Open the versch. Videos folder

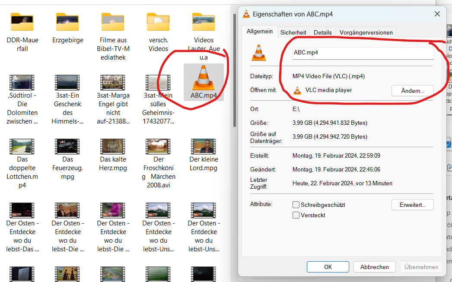click(x=158, y=21)
